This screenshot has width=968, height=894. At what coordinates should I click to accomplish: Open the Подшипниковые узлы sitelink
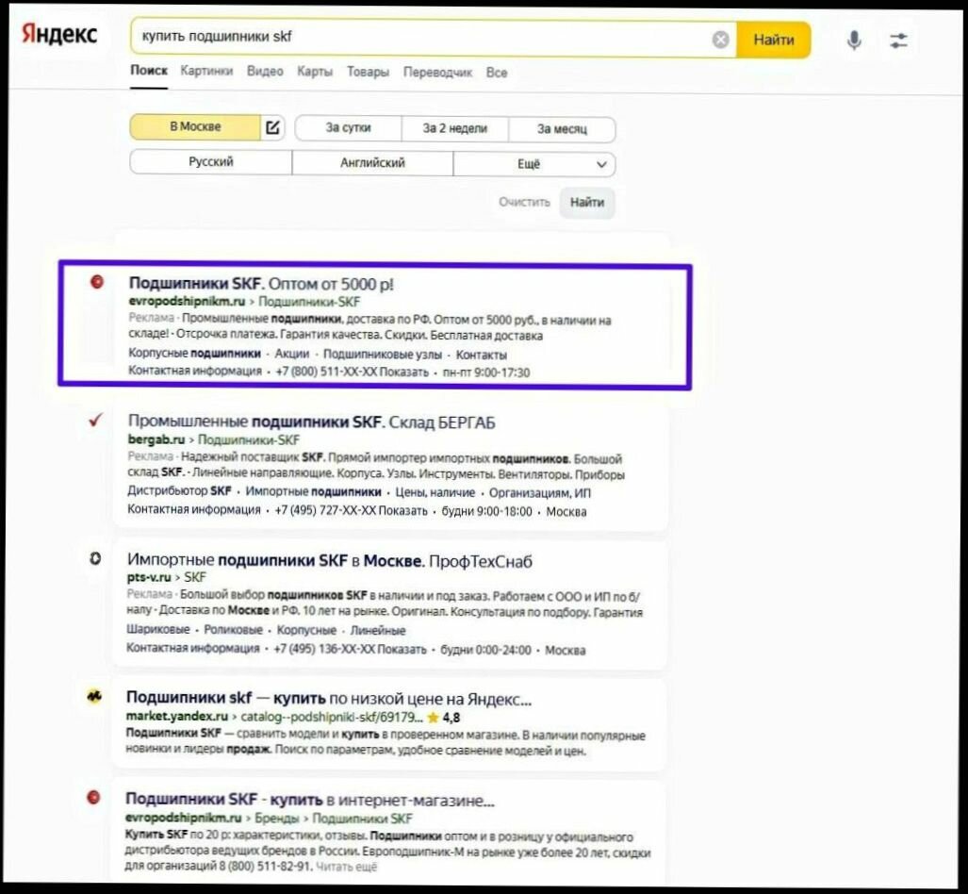383,355
